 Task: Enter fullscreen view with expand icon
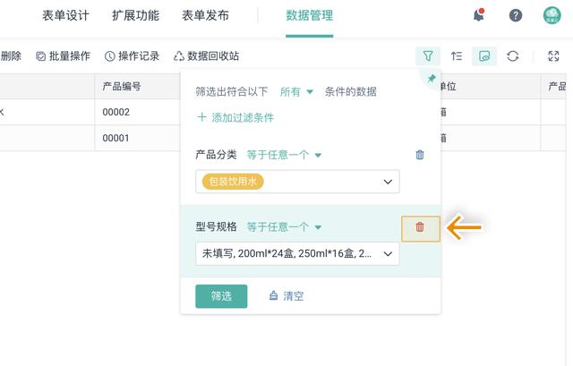click(553, 55)
